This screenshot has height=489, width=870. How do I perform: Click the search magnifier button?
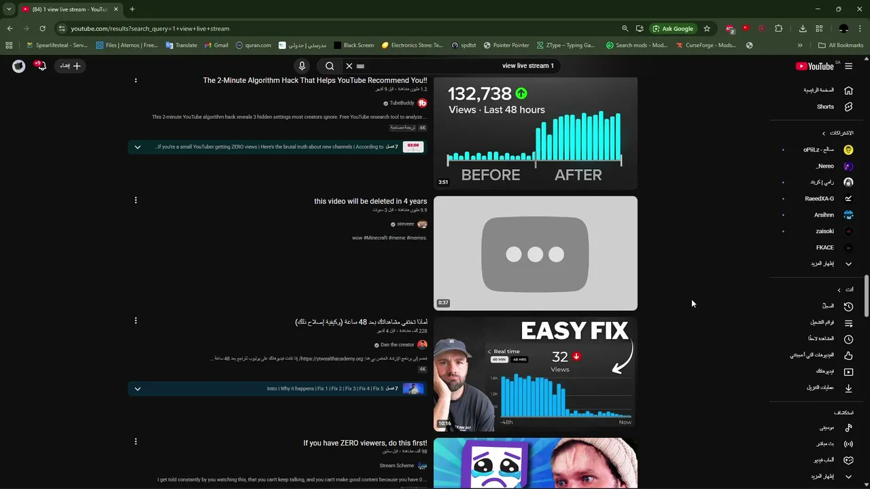click(330, 66)
